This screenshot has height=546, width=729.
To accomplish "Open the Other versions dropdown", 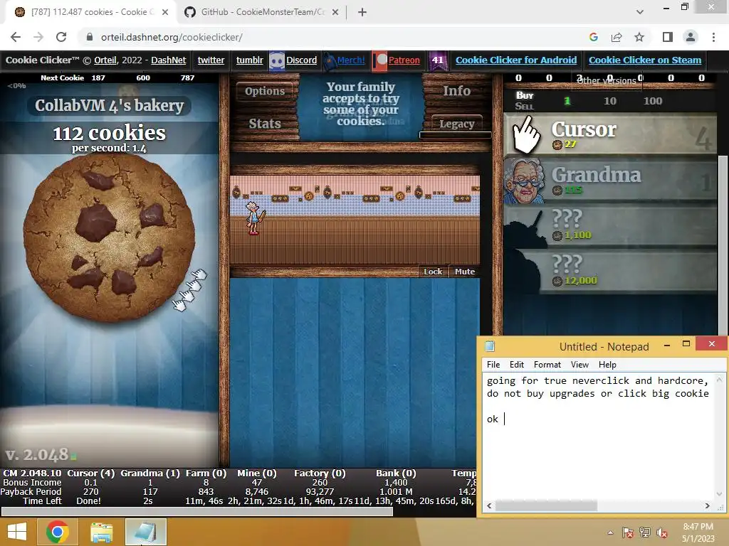I will click(607, 80).
